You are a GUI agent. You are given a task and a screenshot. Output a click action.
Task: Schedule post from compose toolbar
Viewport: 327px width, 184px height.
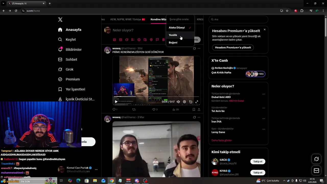(145, 40)
